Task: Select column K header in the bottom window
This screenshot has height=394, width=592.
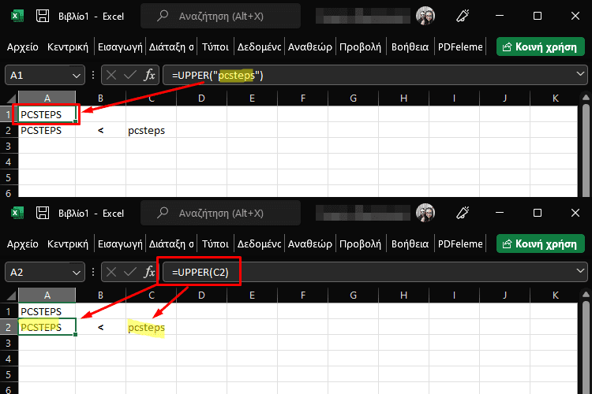Action: [x=555, y=295]
